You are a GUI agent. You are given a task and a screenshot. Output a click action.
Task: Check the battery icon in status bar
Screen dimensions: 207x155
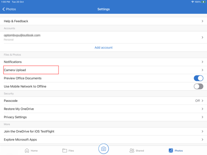[x=204, y=2]
